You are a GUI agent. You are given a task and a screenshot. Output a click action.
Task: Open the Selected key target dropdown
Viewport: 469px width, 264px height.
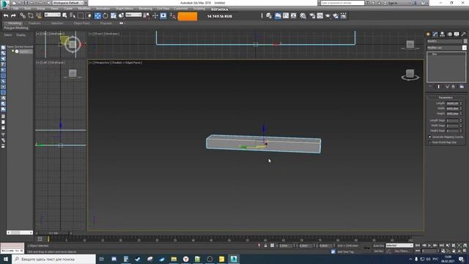click(x=399, y=246)
